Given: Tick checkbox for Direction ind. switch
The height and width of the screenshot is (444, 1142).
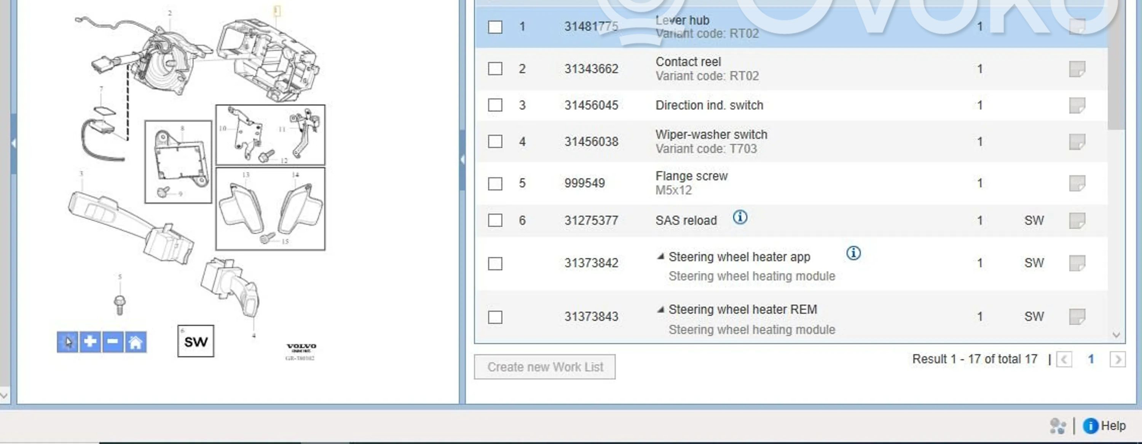Looking at the screenshot, I should point(495,105).
